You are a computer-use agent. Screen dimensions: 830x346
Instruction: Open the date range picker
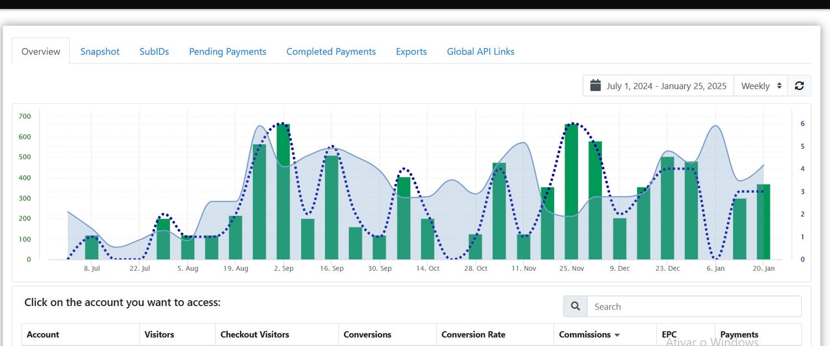(x=658, y=86)
